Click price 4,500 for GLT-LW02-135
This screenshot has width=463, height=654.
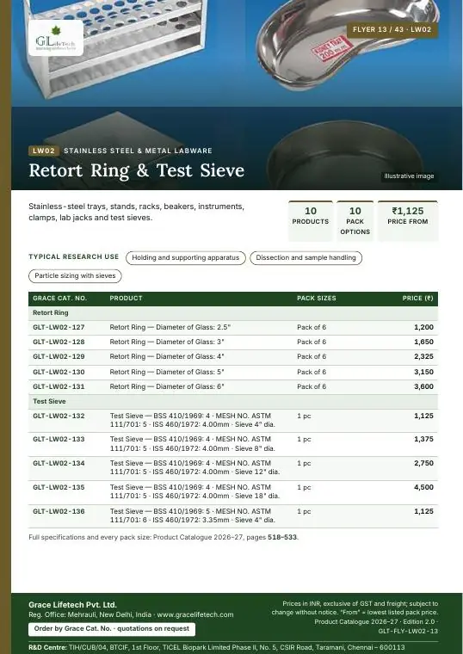point(423,487)
